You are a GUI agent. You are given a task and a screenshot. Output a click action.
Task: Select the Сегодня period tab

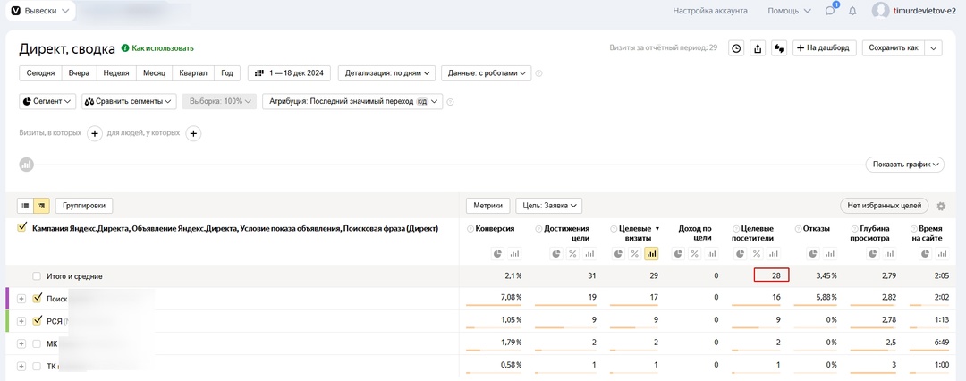pos(40,72)
